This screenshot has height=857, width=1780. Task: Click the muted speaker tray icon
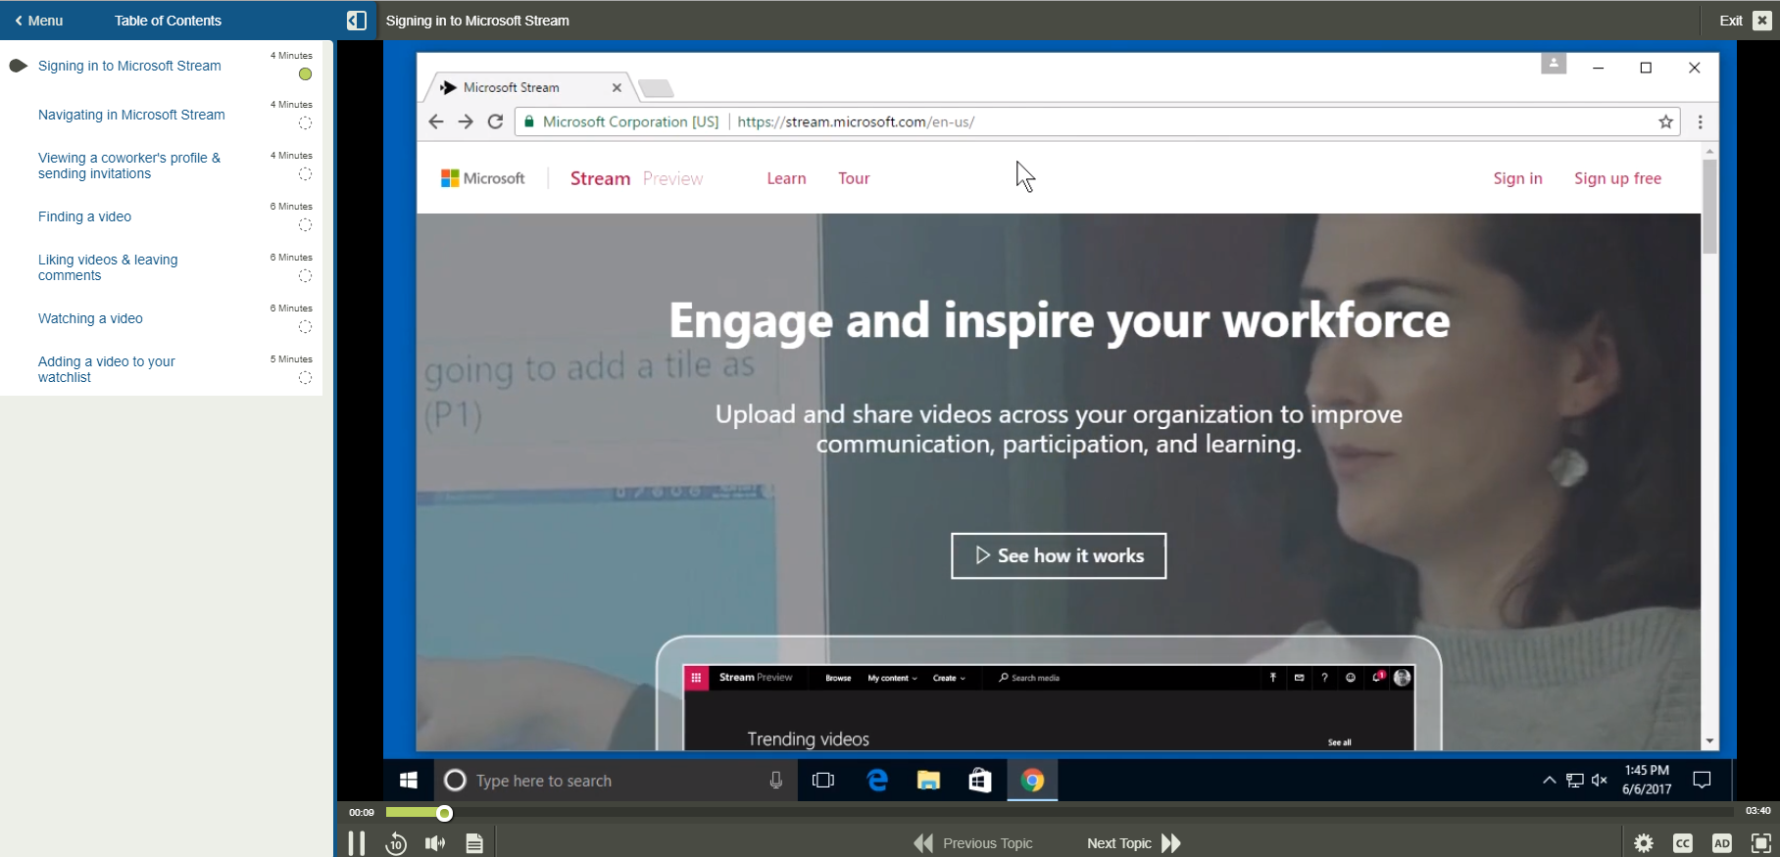[1600, 780]
